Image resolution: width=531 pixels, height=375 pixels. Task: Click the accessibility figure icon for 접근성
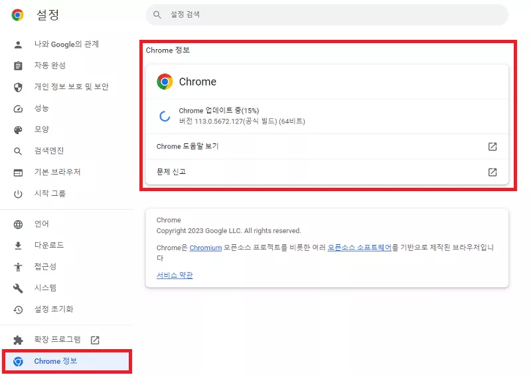point(19,267)
